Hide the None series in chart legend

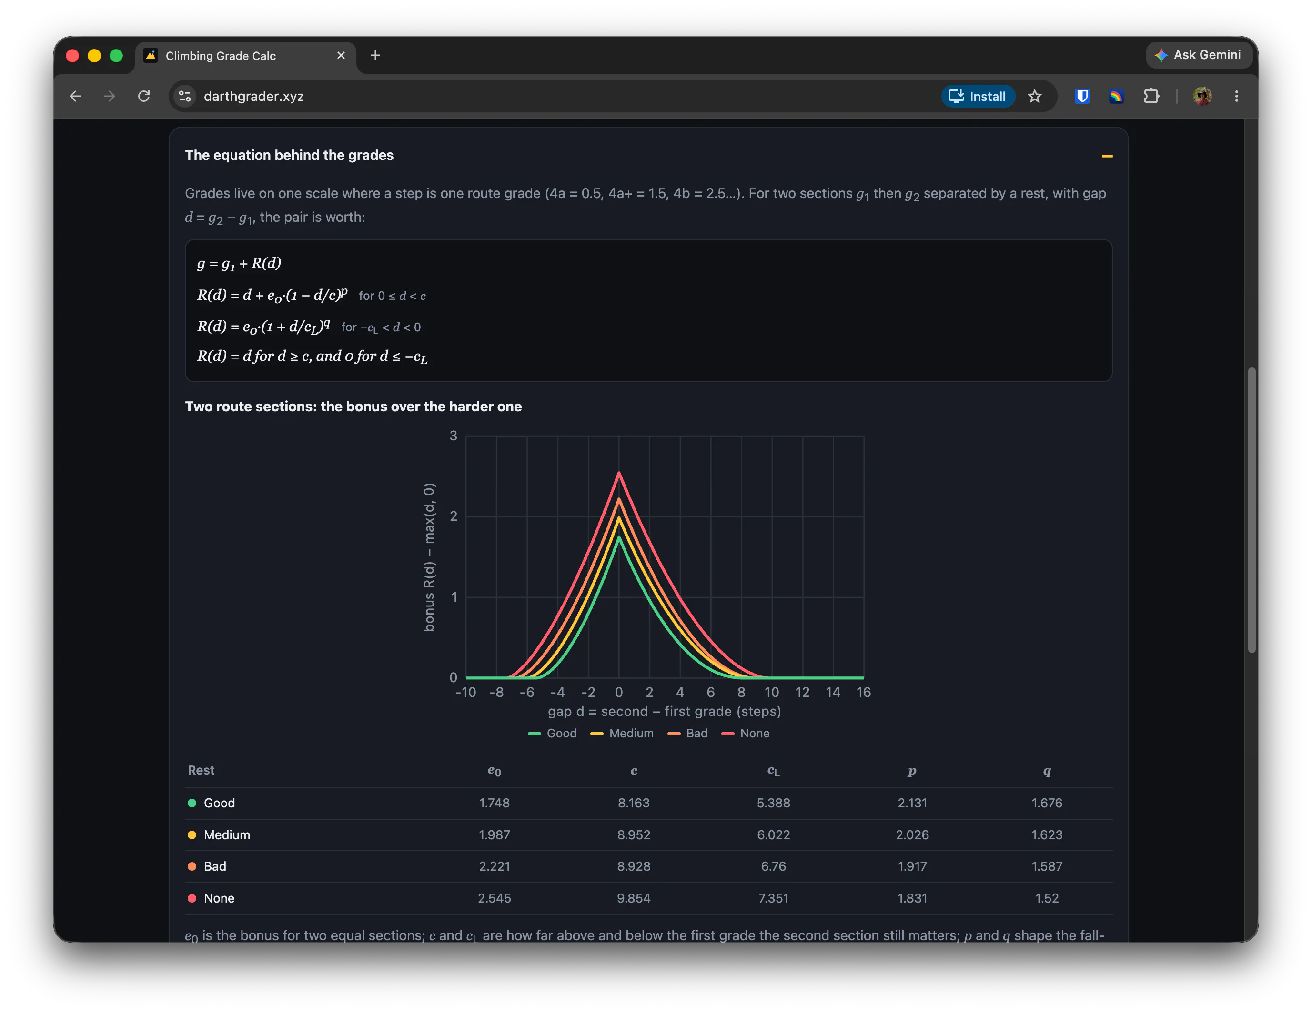[x=745, y=734]
